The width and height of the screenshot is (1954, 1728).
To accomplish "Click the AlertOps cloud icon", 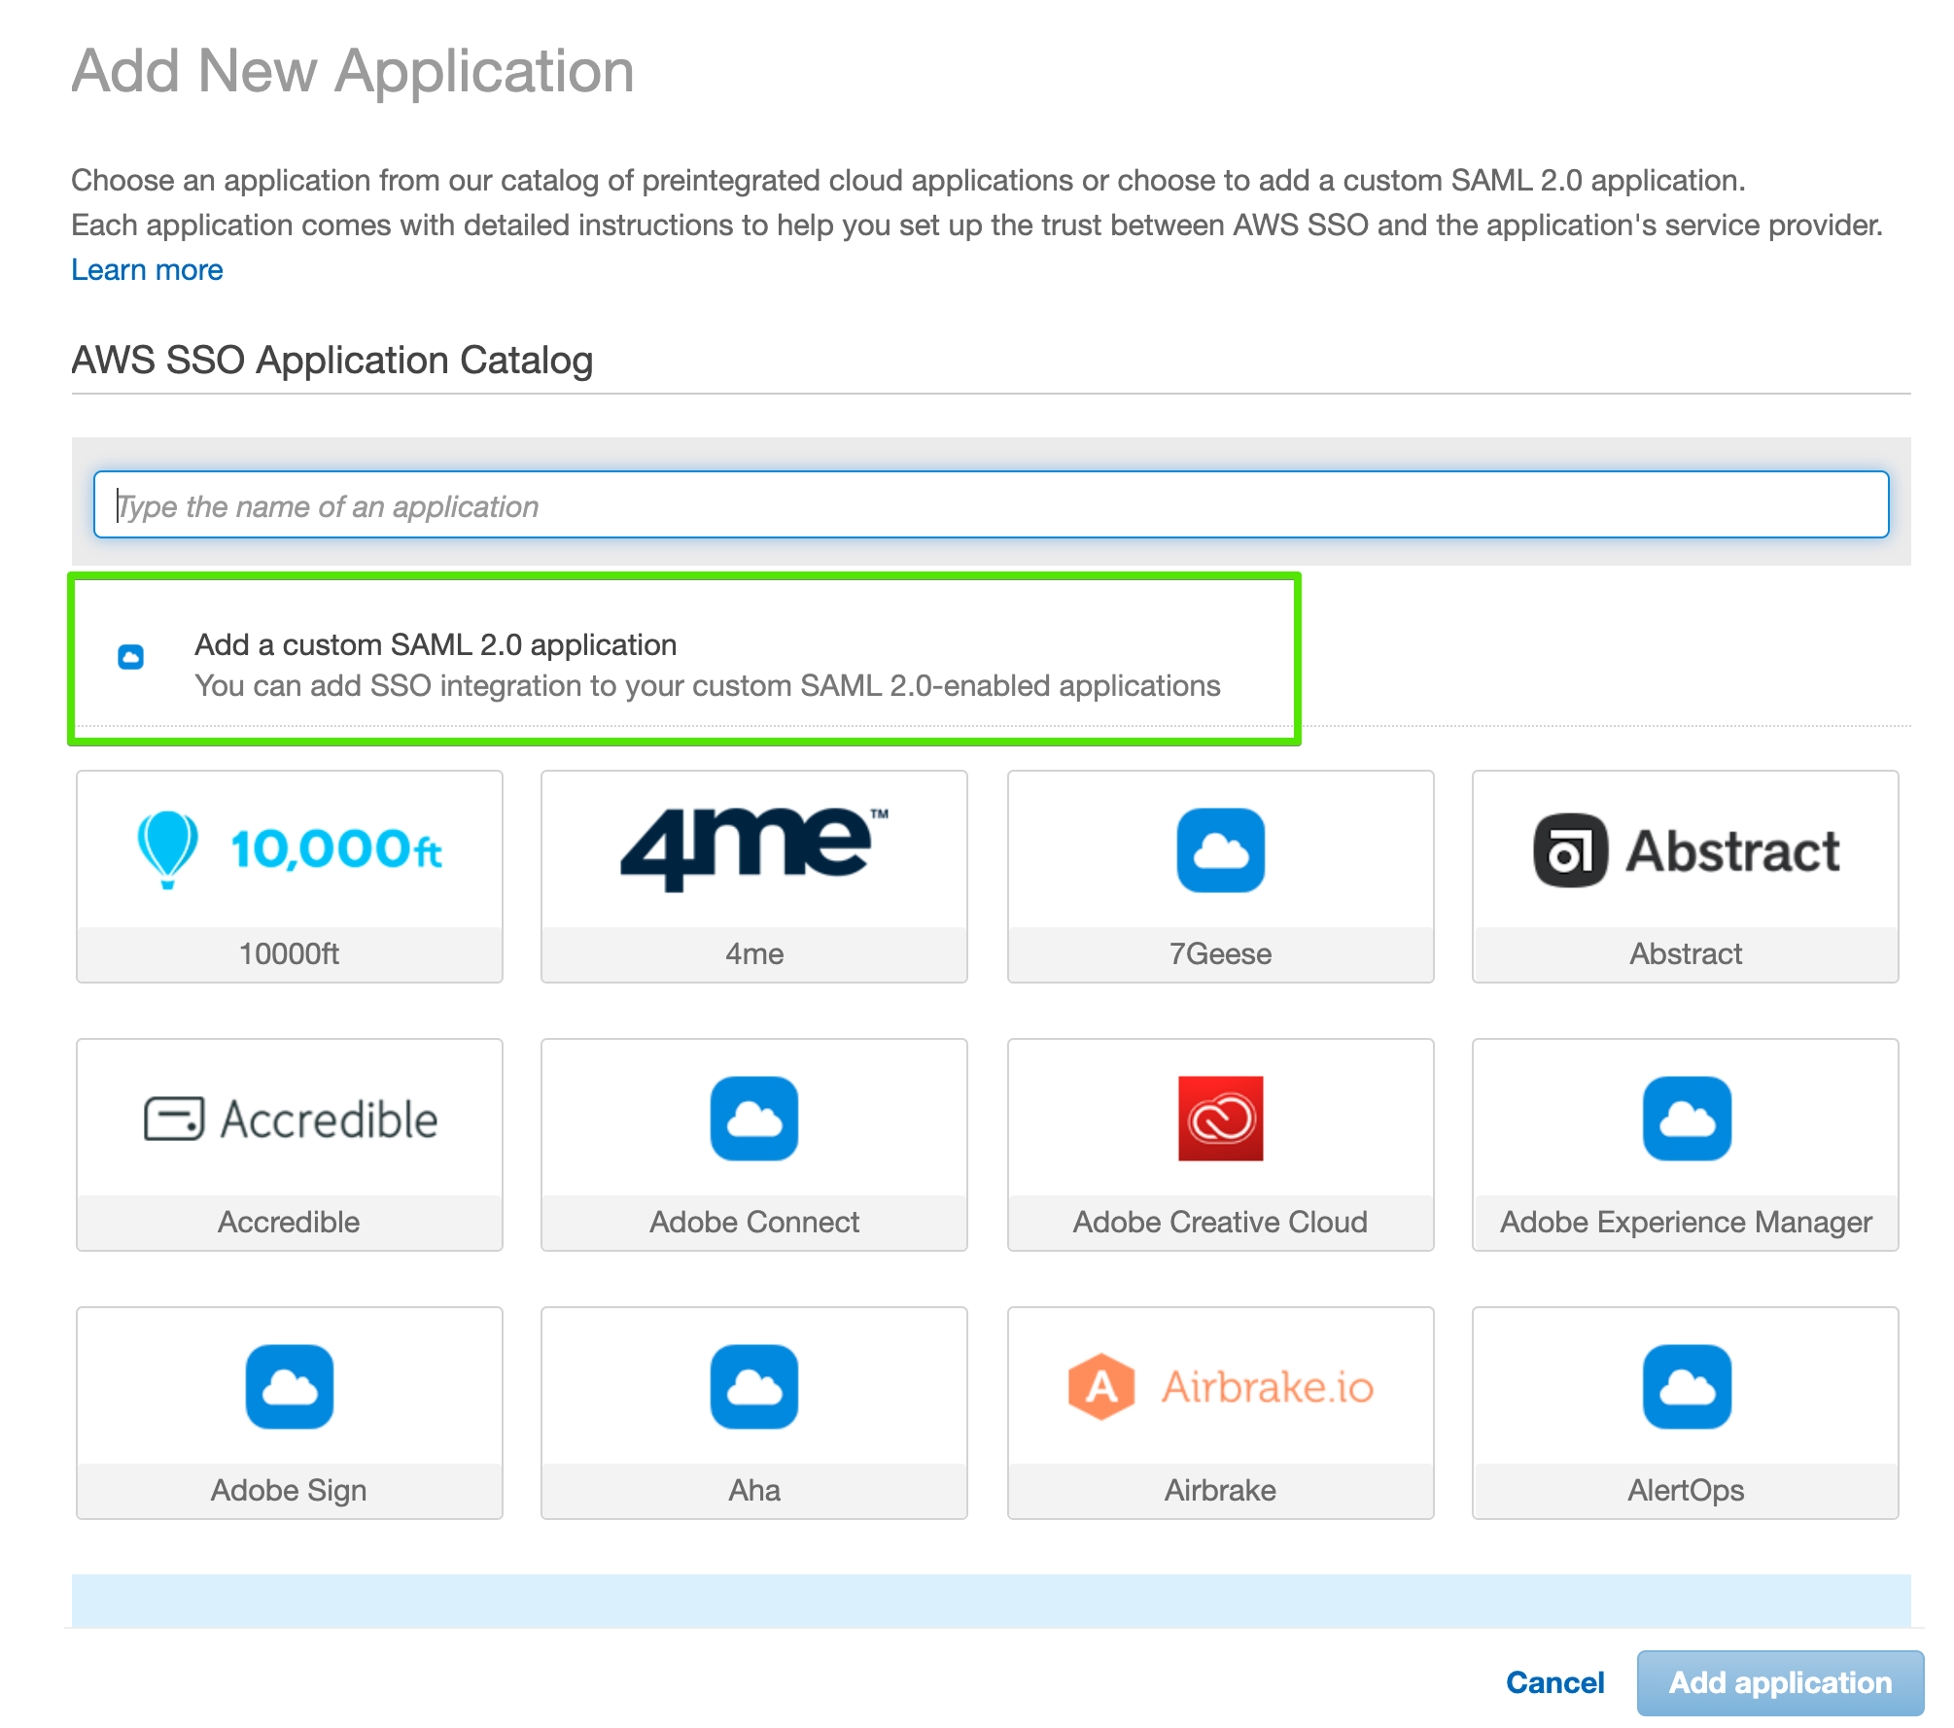I will (x=1687, y=1386).
